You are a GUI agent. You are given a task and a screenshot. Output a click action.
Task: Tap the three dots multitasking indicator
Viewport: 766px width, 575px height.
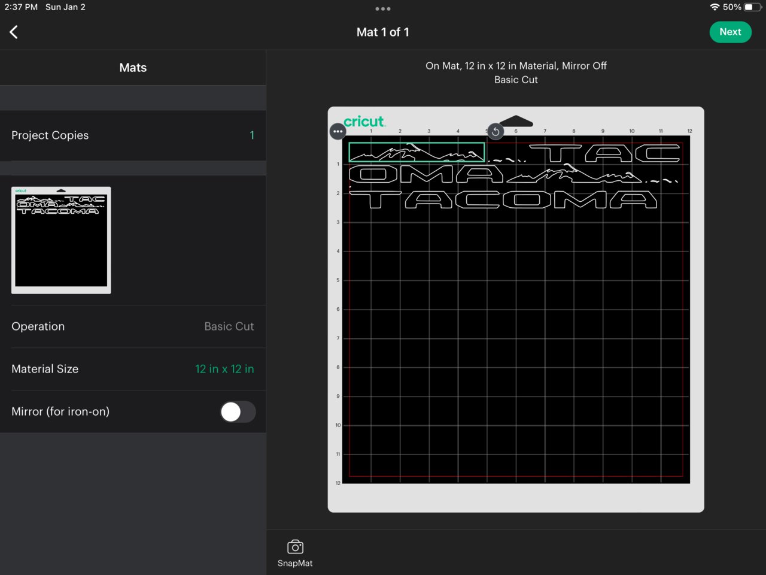[383, 9]
